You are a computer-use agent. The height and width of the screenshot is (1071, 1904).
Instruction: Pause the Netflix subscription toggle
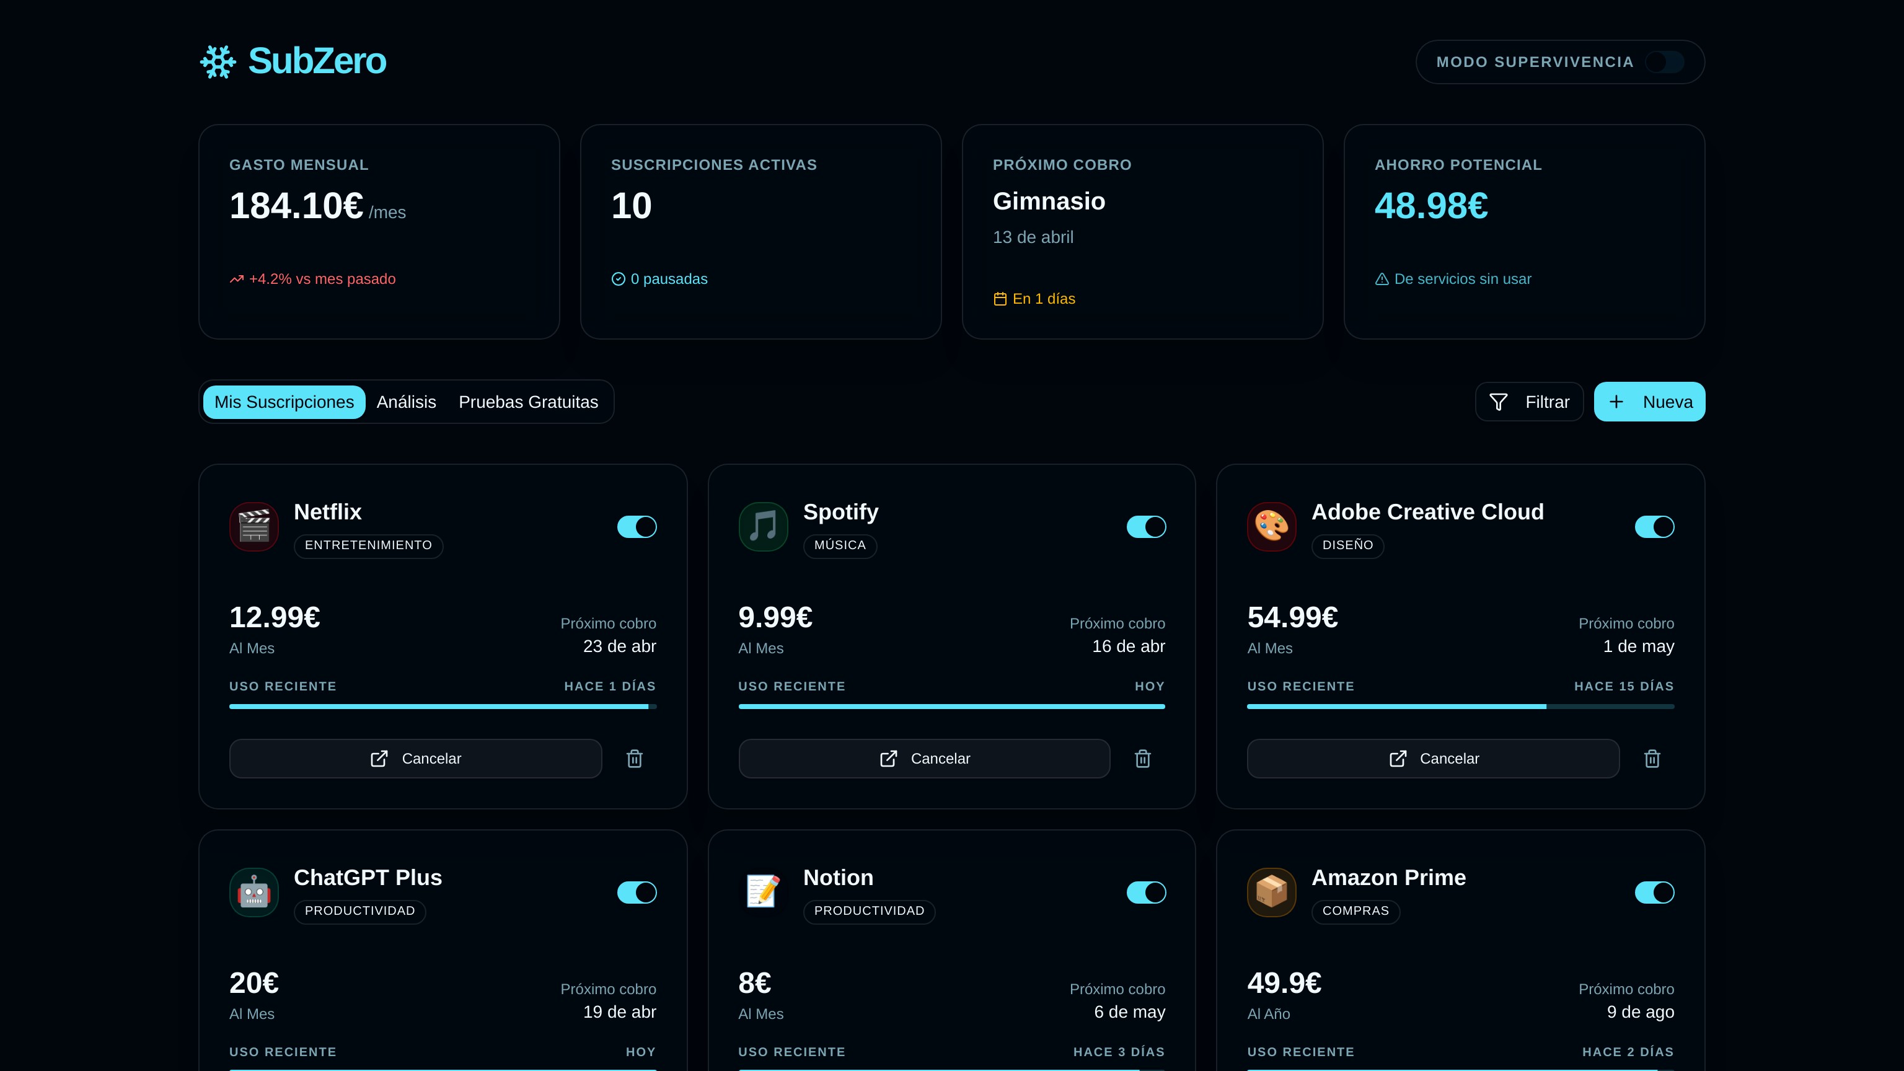click(x=637, y=527)
